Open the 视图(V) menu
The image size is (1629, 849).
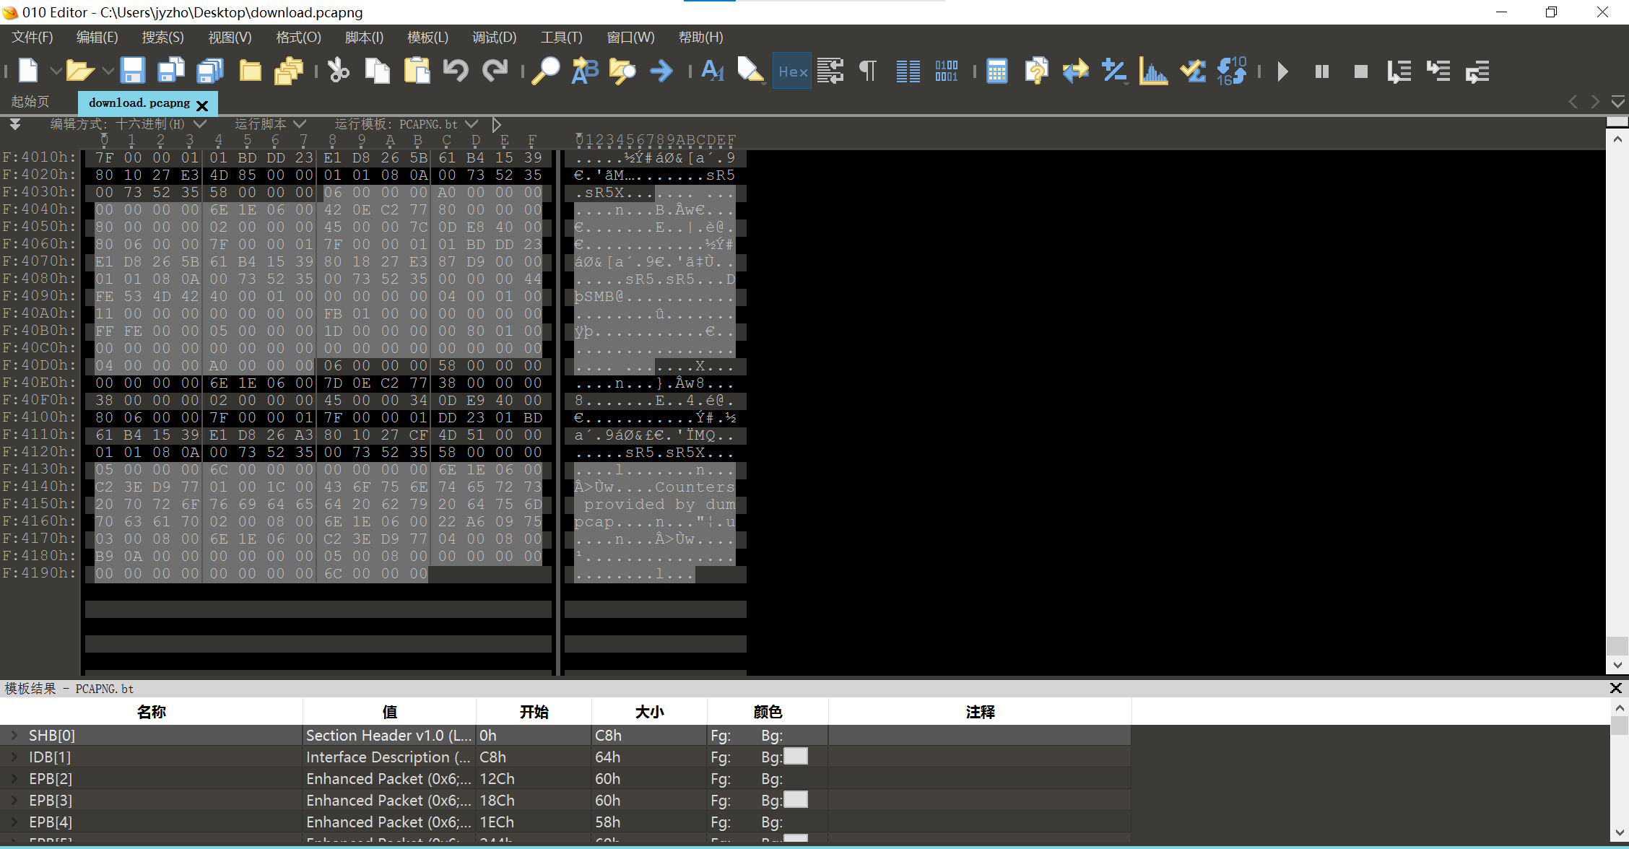(x=230, y=38)
